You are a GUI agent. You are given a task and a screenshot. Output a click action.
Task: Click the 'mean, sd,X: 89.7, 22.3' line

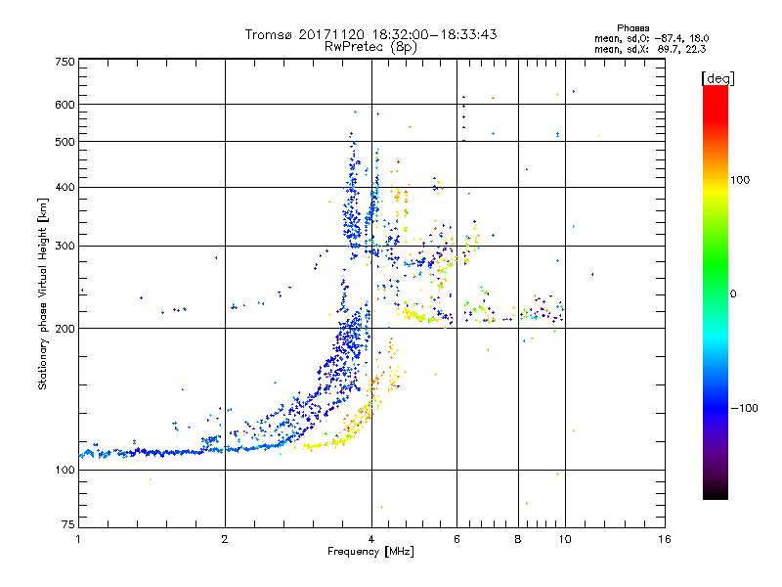click(x=650, y=49)
